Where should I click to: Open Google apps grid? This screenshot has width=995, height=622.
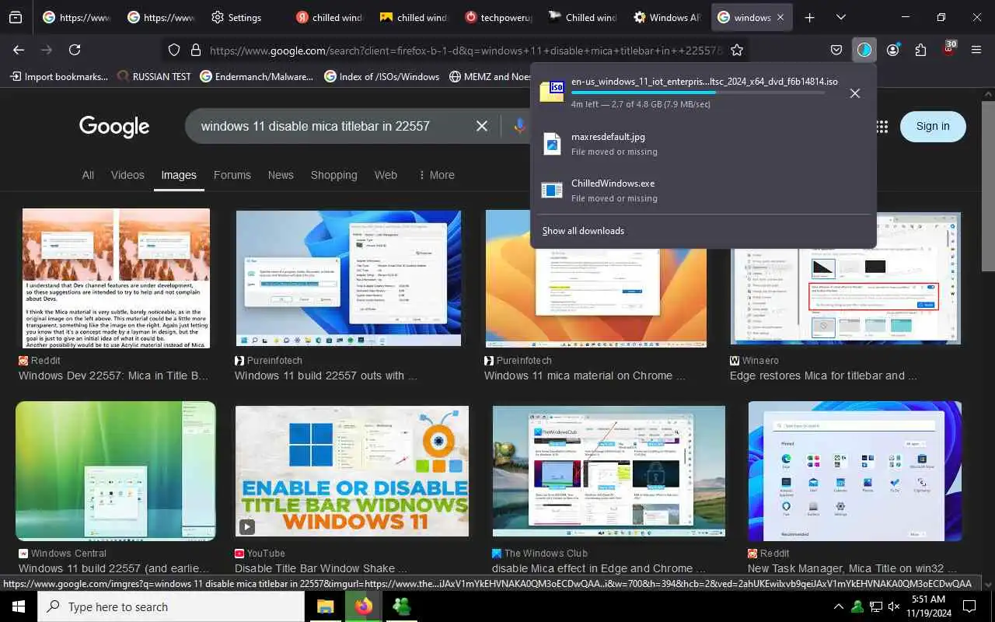click(882, 126)
